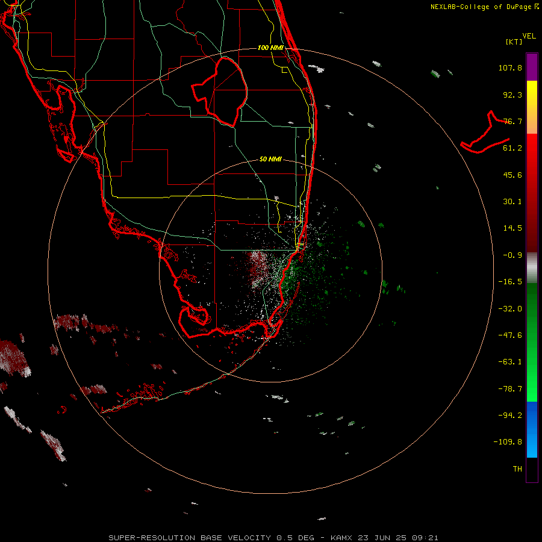Viewport: 542px width, 542px height.
Task: Click the 50 NMI range ring label
Action: point(270,159)
